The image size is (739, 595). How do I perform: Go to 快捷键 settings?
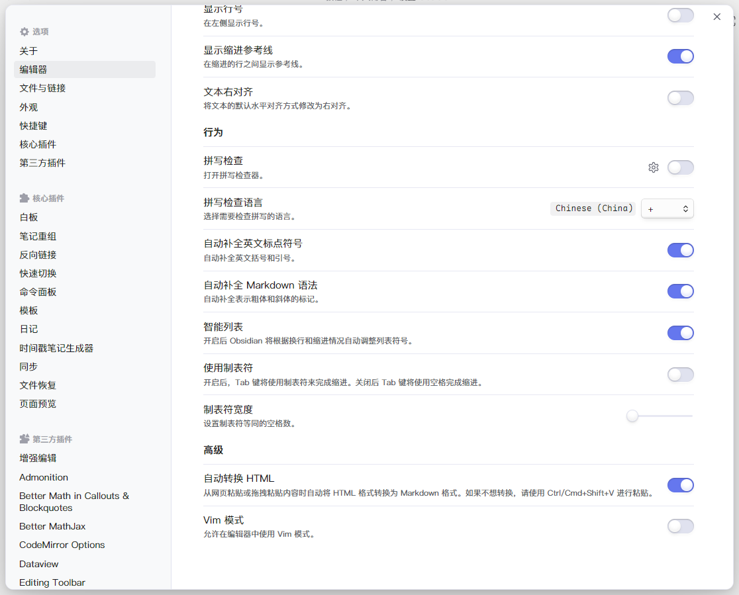pos(33,126)
